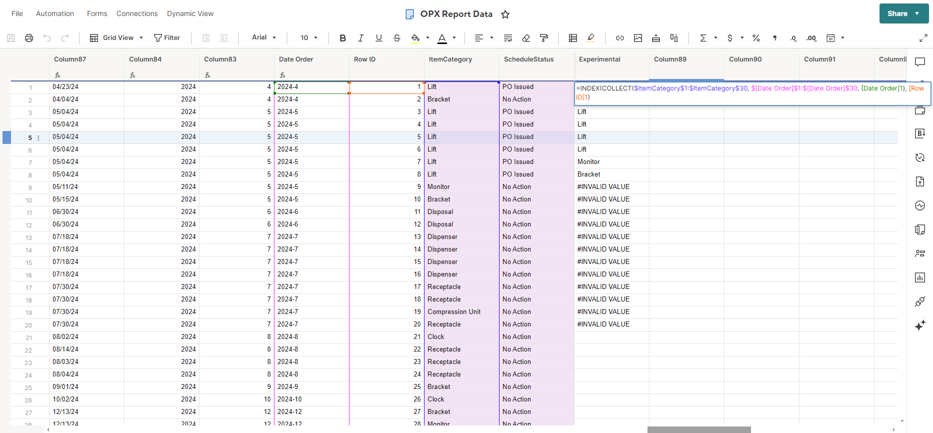Screen dimensions: 933x433
Task: Click the Indent icon
Action: click(224, 38)
